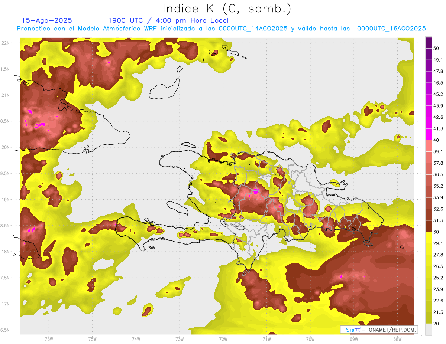Click the color bar value '29.1'

point(438,243)
